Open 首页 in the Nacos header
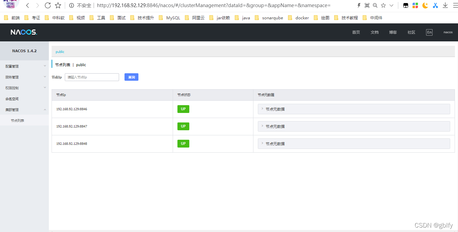This screenshot has width=458, height=232. (x=356, y=32)
